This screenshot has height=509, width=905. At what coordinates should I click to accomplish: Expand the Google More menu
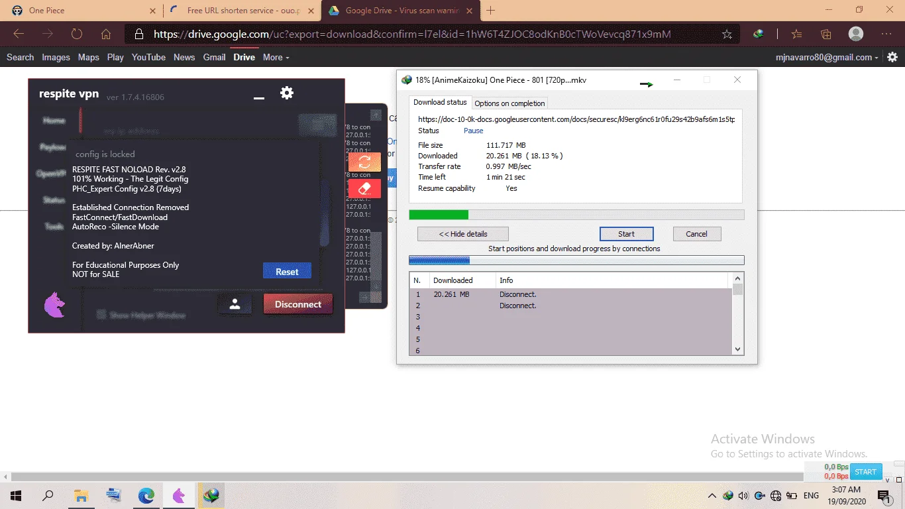point(276,57)
